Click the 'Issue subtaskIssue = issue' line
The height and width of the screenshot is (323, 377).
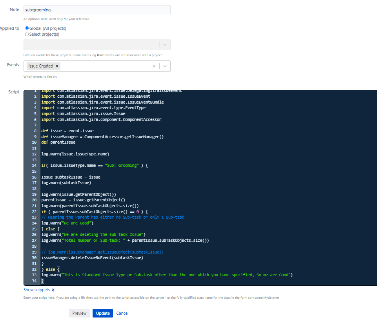point(71,177)
